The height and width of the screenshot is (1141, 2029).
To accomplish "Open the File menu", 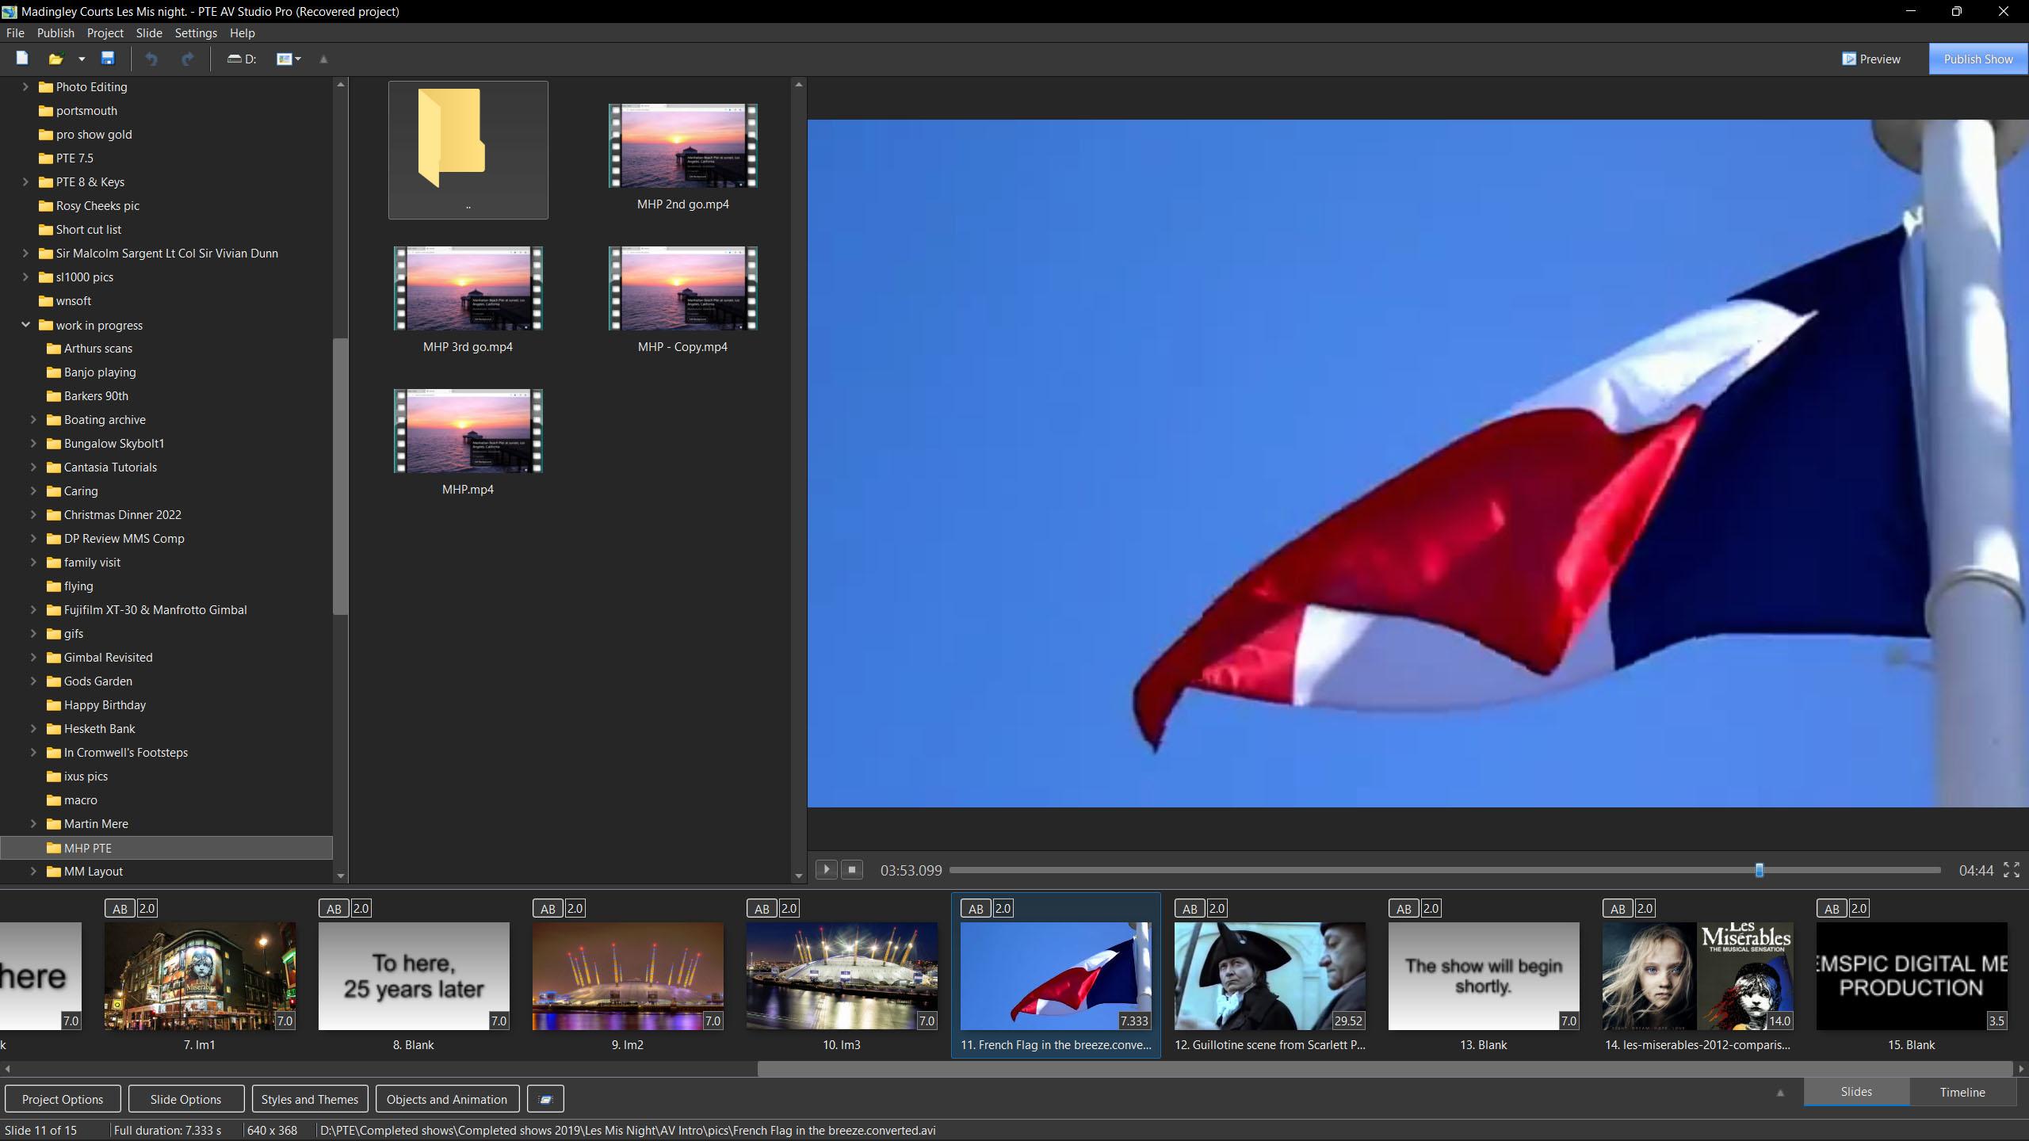I will tap(15, 32).
